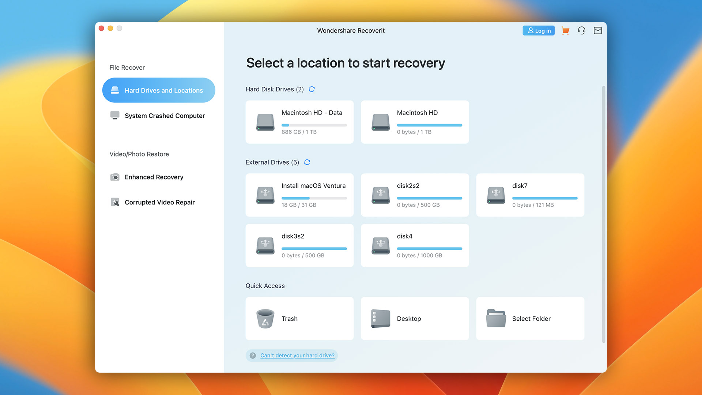Open the Can't detect your hard drive link
This screenshot has height=395, width=702.
[297, 355]
